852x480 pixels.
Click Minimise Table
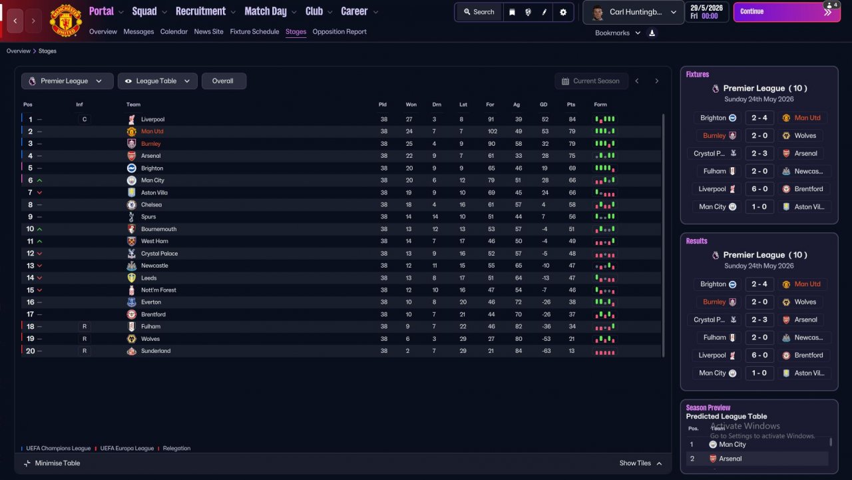pos(52,463)
